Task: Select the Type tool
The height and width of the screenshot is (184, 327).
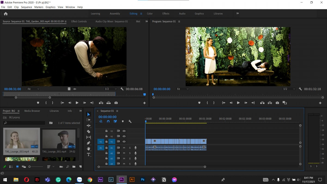Action: point(88,155)
